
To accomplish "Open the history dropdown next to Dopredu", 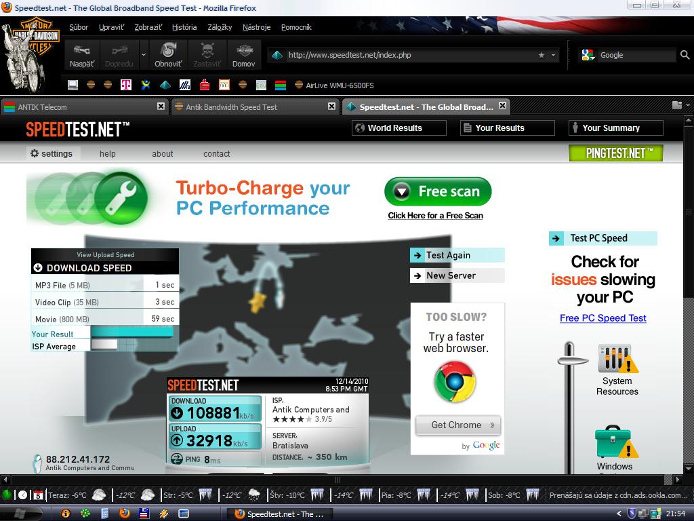I will click(x=144, y=55).
